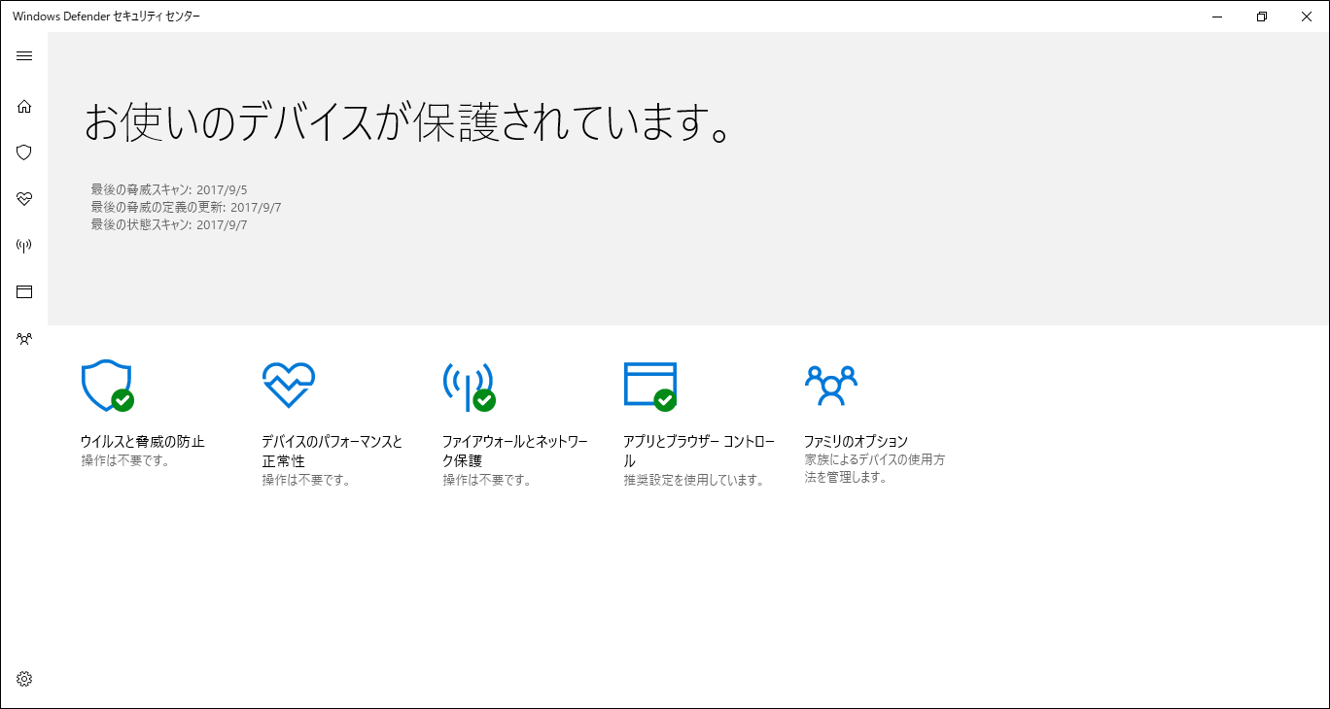Open the sidebar shield virus protection icon

(24, 152)
